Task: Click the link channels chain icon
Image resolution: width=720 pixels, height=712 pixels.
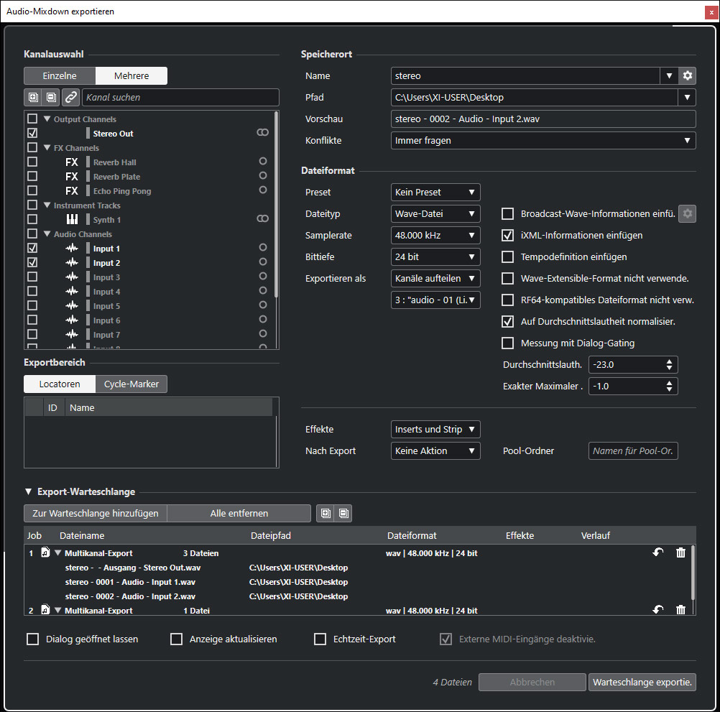Action: click(x=70, y=97)
